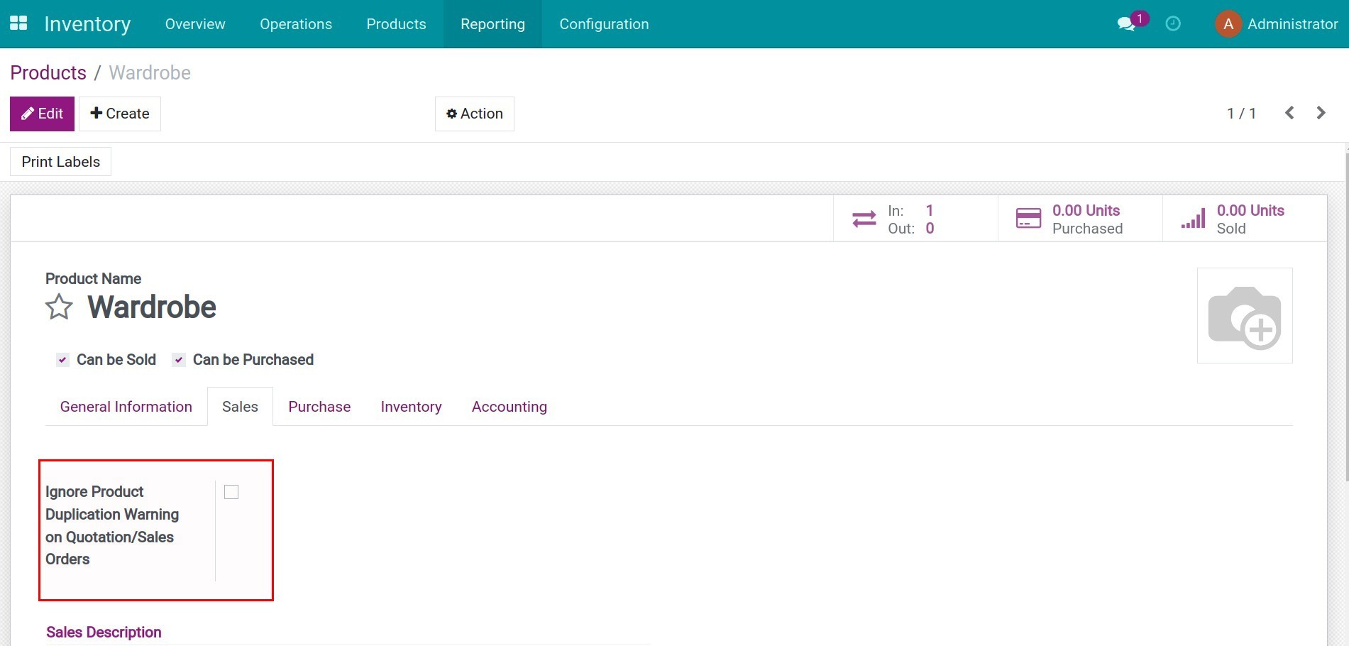
Task: Click the Edit button
Action: point(42,114)
